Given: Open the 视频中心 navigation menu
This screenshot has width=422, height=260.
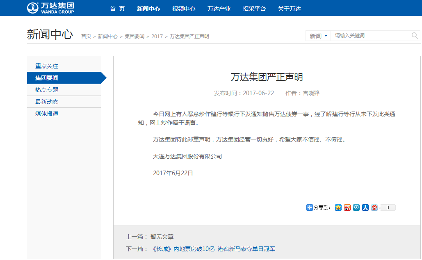Looking at the screenshot, I should [183, 9].
